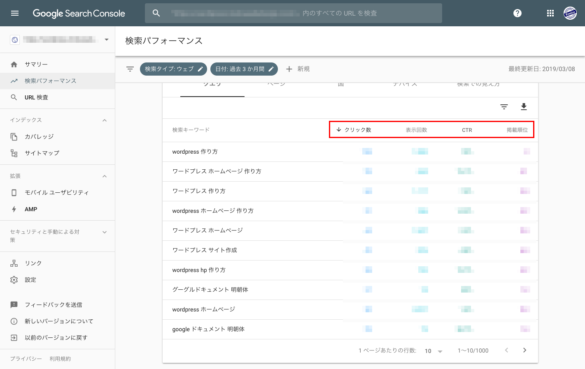This screenshot has height=369, width=585.
Task: Open モバイル ユーザビリティ report
Action: (57, 192)
